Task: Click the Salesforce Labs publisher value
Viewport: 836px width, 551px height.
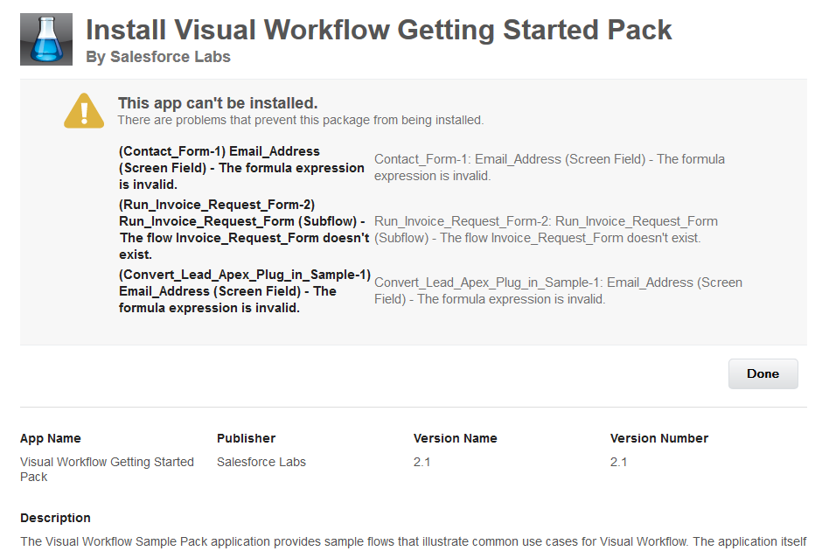Action: pyautogui.click(x=261, y=462)
